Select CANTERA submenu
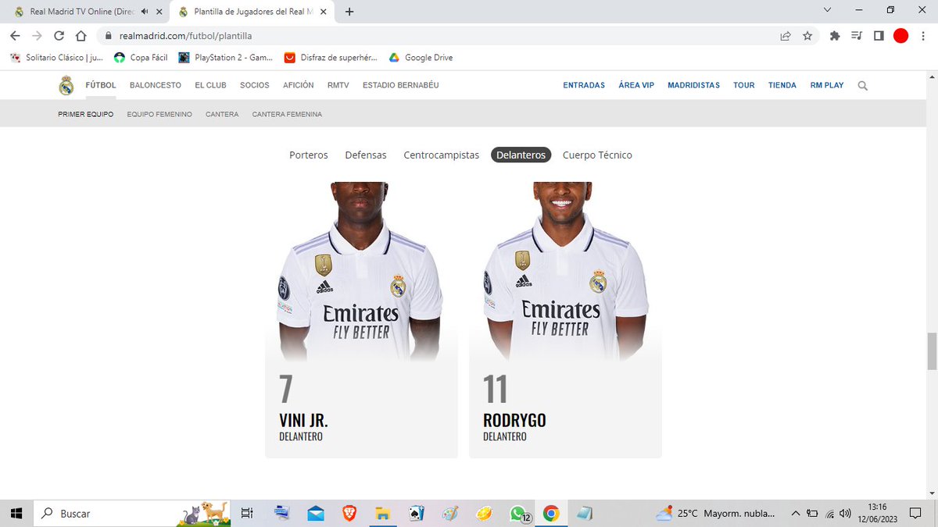The width and height of the screenshot is (938, 527). pyautogui.click(x=222, y=114)
